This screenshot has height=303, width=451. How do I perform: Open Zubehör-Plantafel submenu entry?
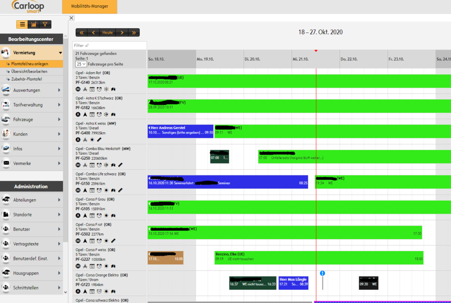[31, 79]
